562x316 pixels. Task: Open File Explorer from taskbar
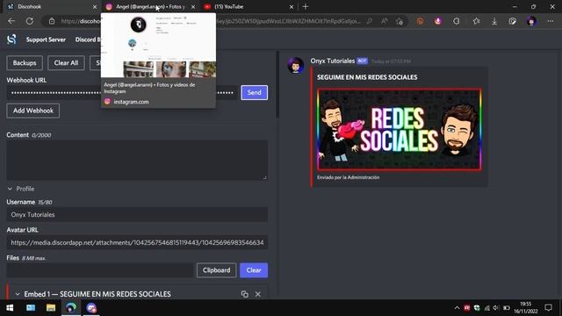51,308
